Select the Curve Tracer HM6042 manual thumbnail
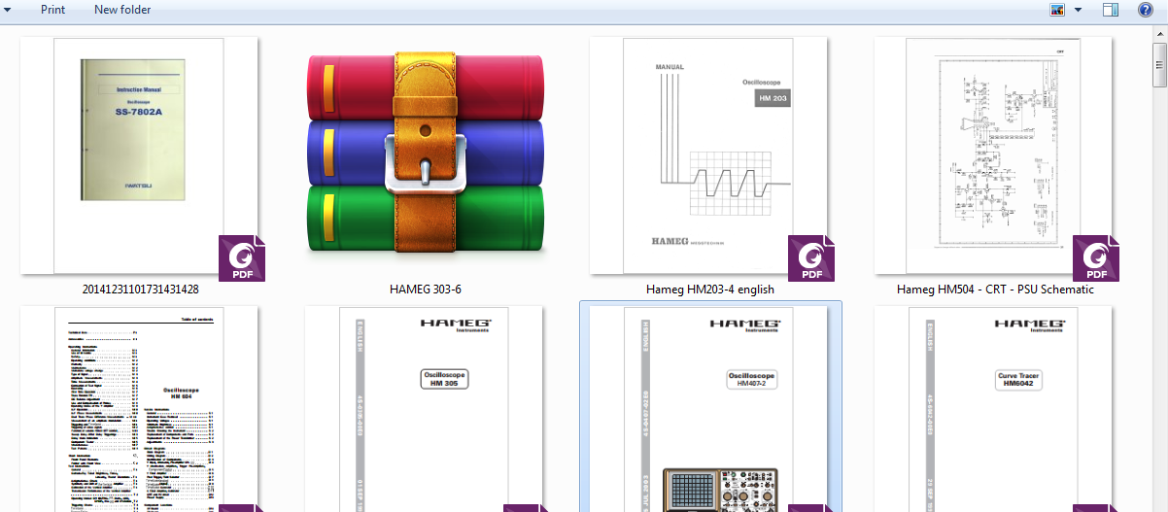The height and width of the screenshot is (512, 1168). tap(993, 409)
